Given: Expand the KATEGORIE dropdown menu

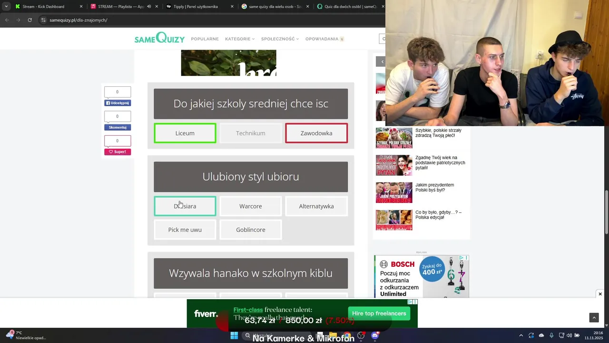Looking at the screenshot, I should pyautogui.click(x=240, y=39).
